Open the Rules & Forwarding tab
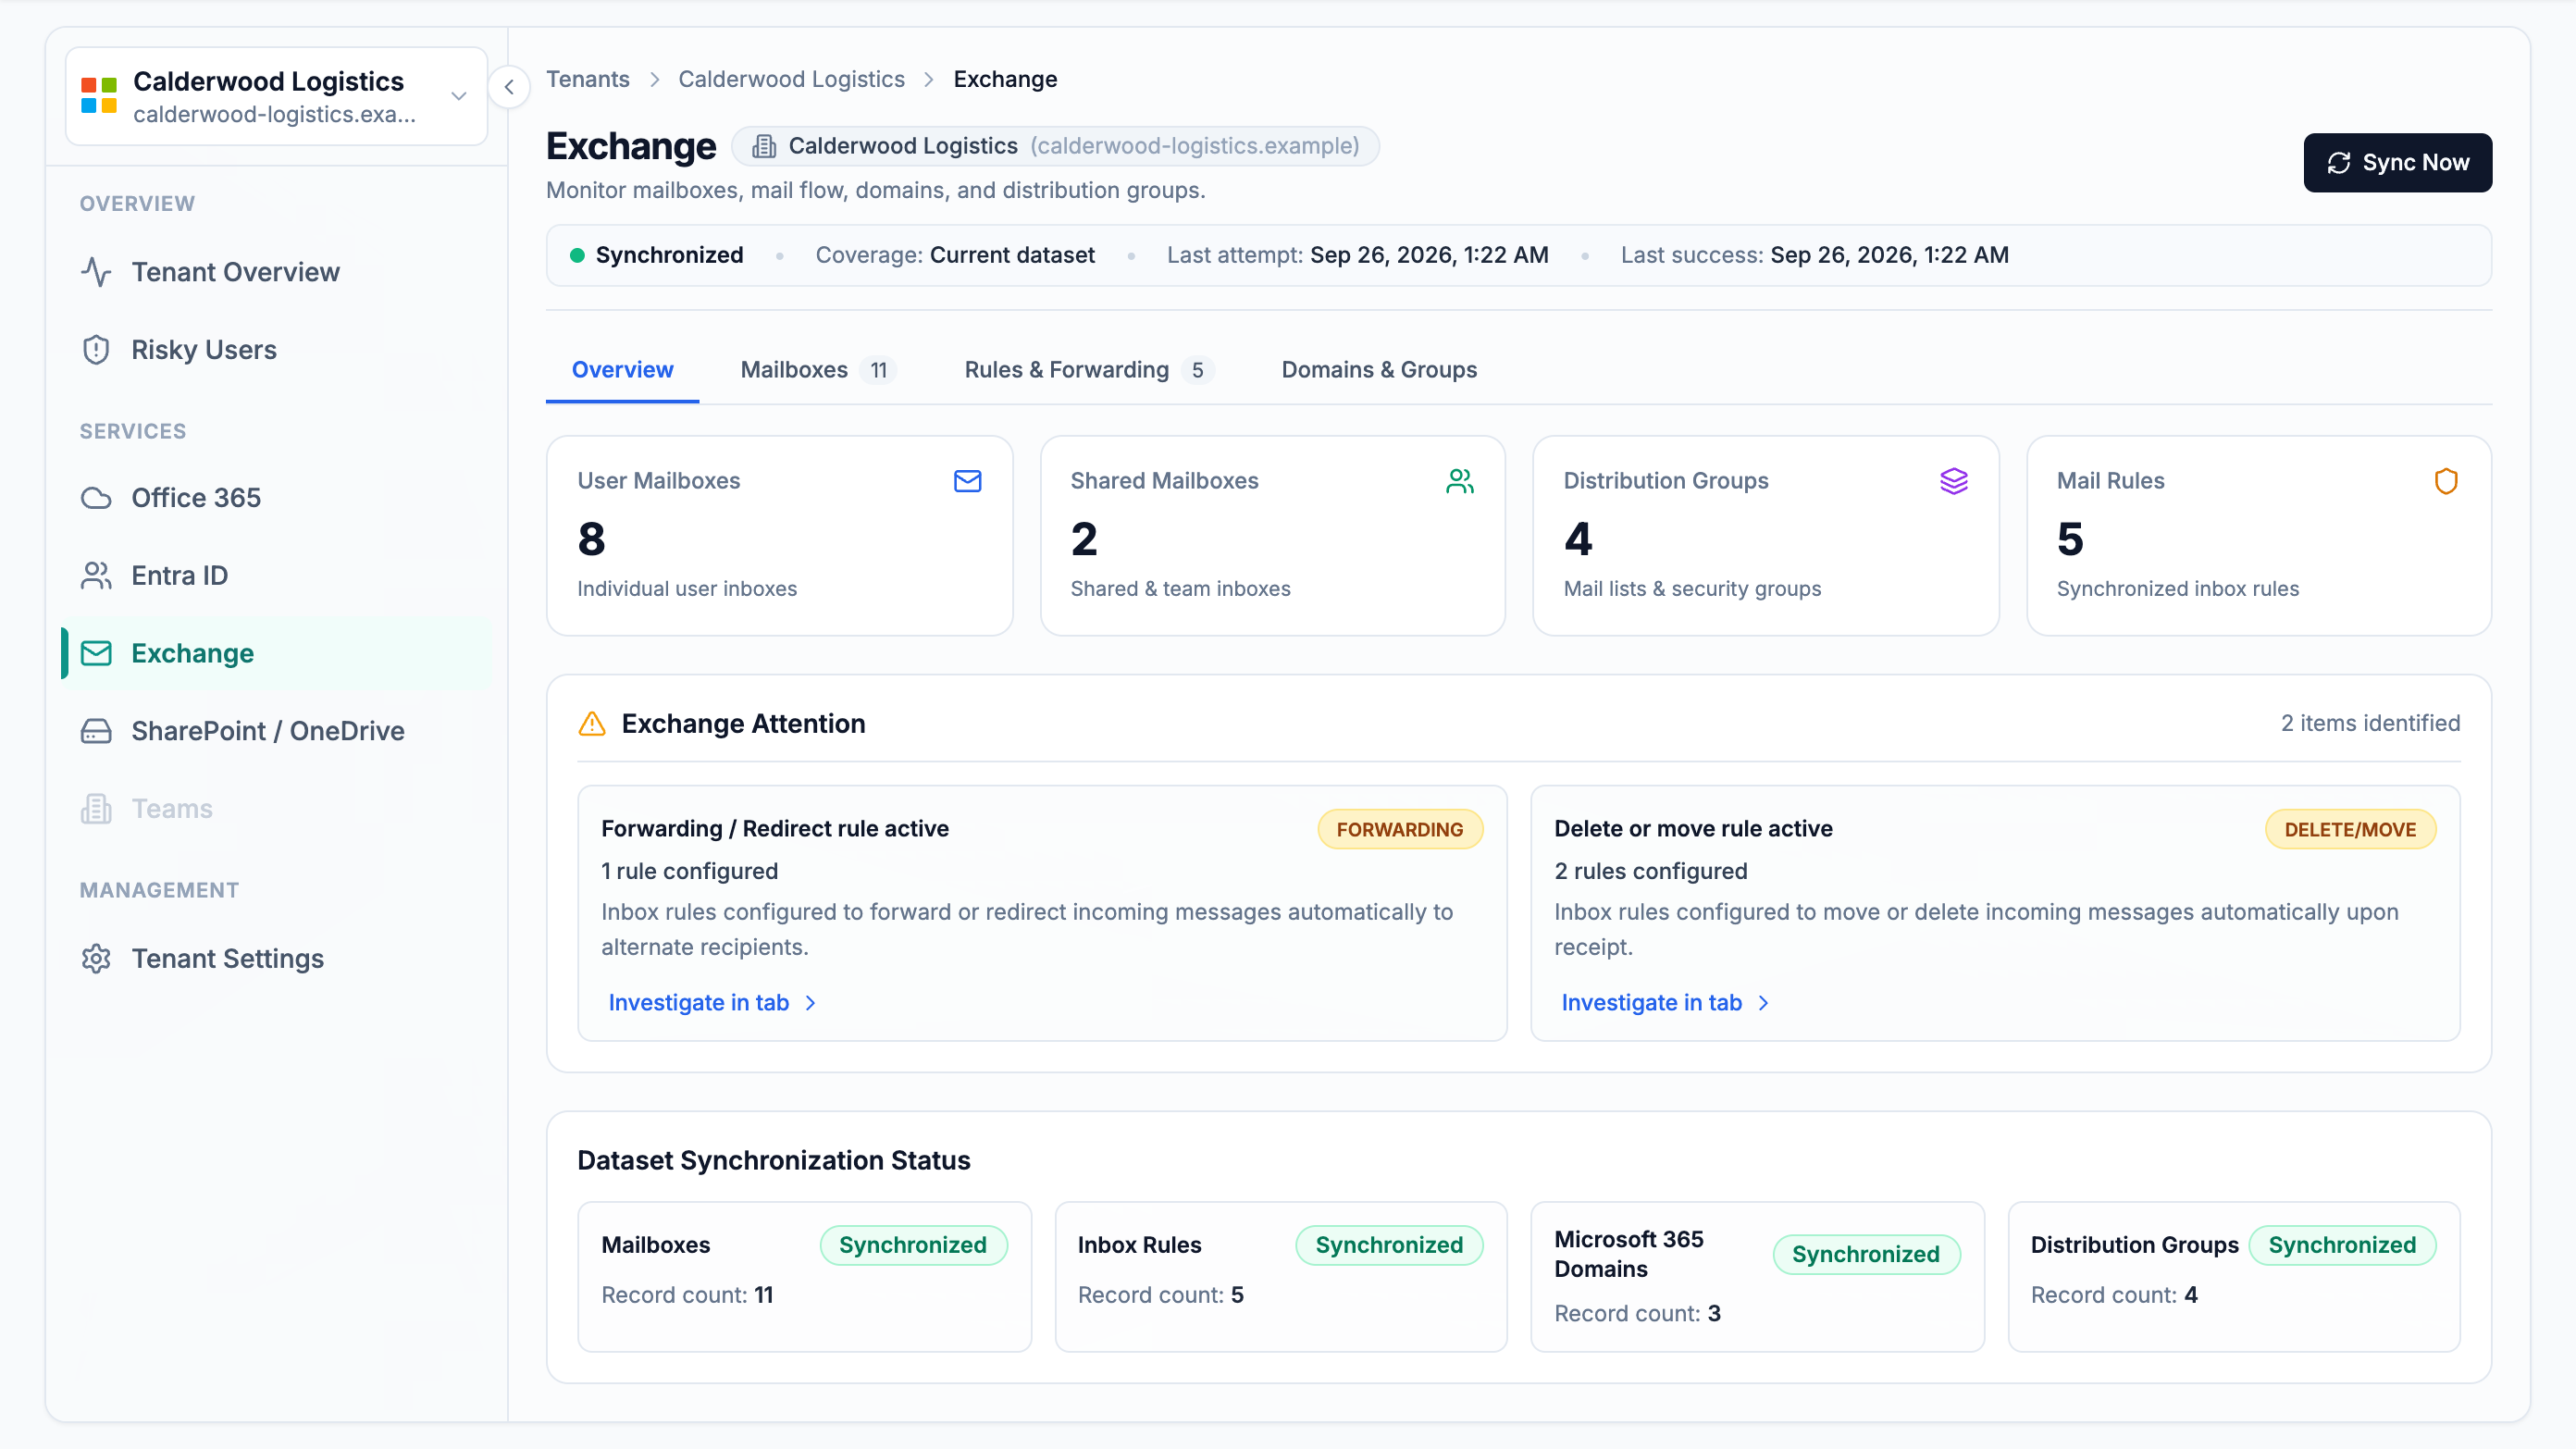2576x1449 pixels. 1088,370
